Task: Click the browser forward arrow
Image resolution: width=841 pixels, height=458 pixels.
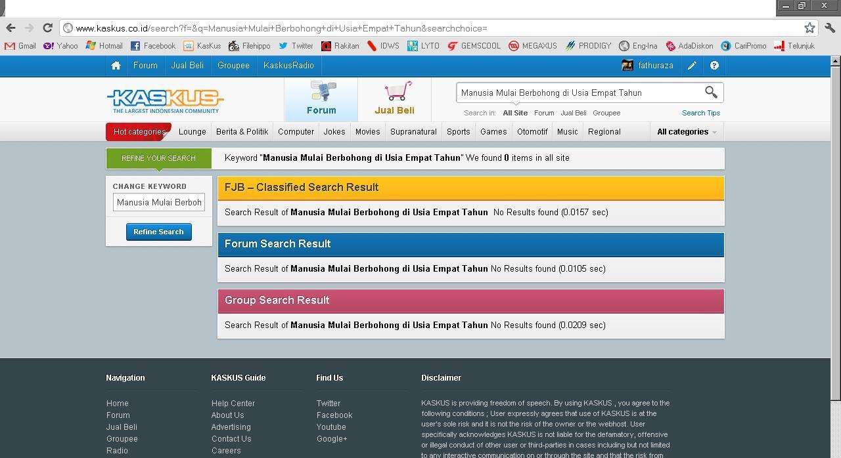Action: click(x=29, y=28)
